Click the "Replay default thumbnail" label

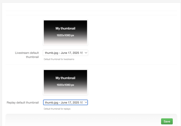(23, 103)
